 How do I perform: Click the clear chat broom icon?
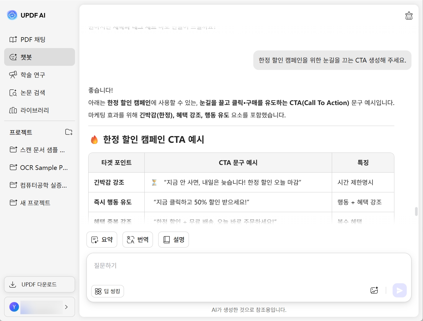[409, 16]
